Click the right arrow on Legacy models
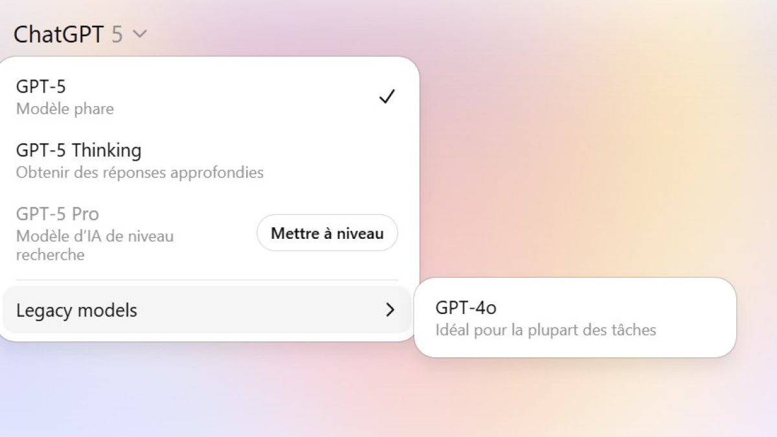The width and height of the screenshot is (777, 437). coord(390,310)
